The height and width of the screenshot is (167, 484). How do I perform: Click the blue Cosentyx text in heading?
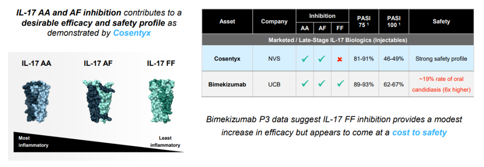(x=132, y=33)
